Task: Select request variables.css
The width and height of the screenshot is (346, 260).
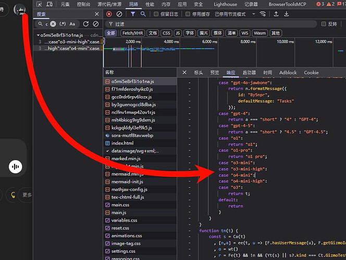Action: [140, 220]
